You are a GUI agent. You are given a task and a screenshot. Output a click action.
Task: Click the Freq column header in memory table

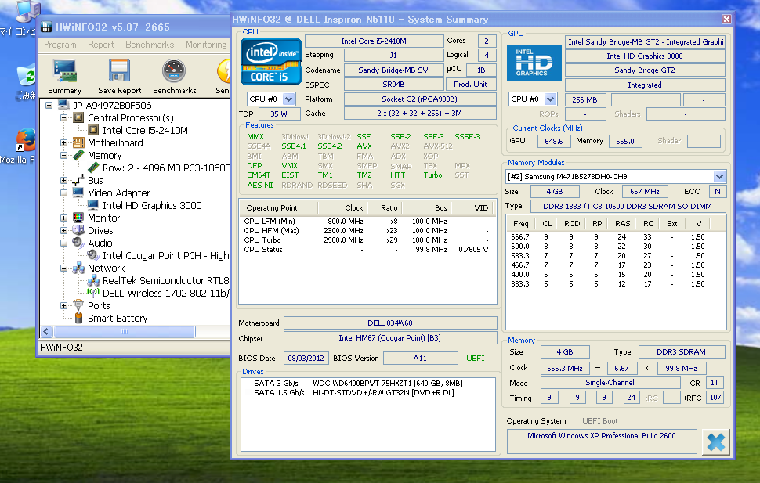click(521, 224)
